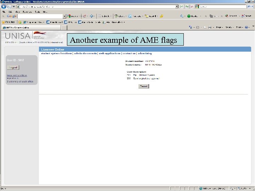Image resolution: width=255 pixels, height=191 pixels.
Task: Go back with the browser Back arrow
Action: point(4,6)
